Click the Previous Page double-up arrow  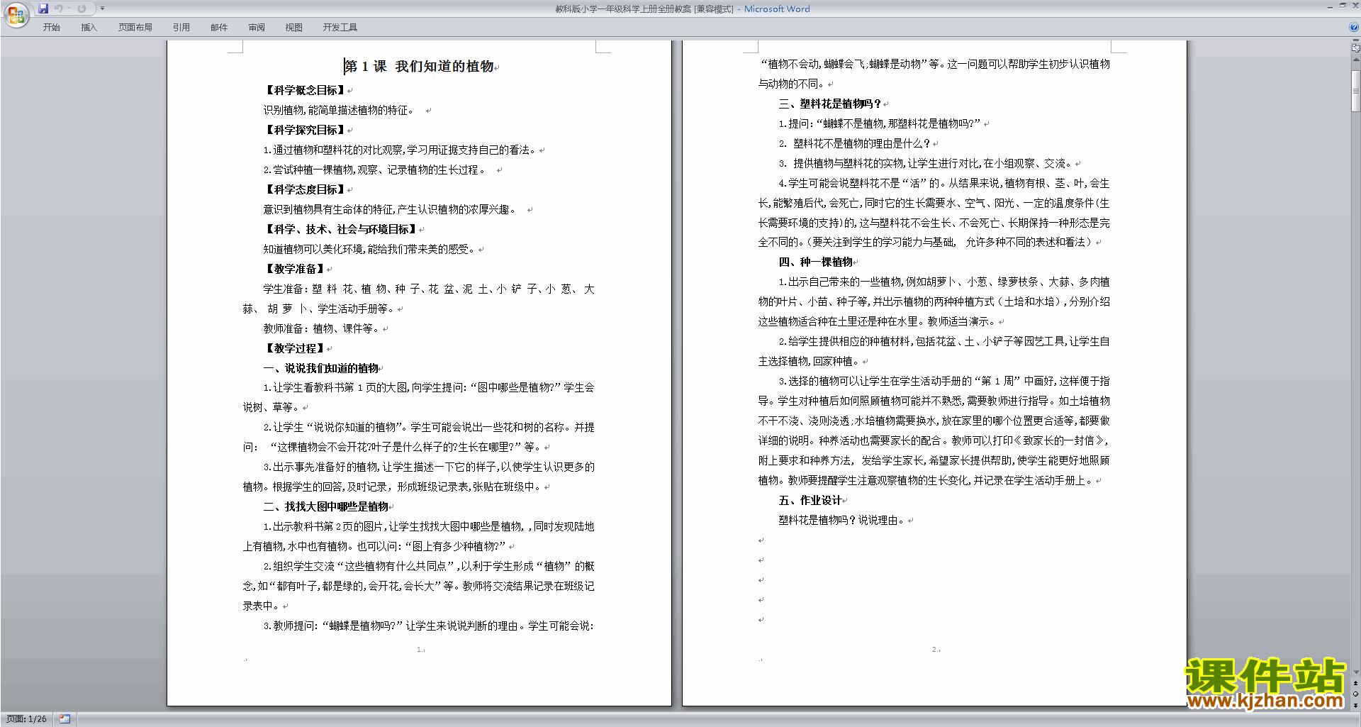[1356, 683]
